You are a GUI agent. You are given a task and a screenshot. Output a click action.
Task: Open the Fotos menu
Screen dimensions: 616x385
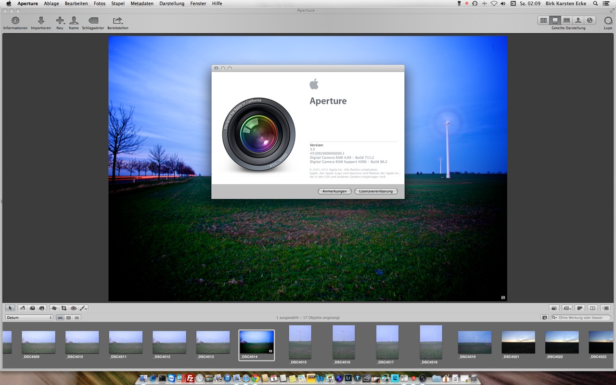100,3
